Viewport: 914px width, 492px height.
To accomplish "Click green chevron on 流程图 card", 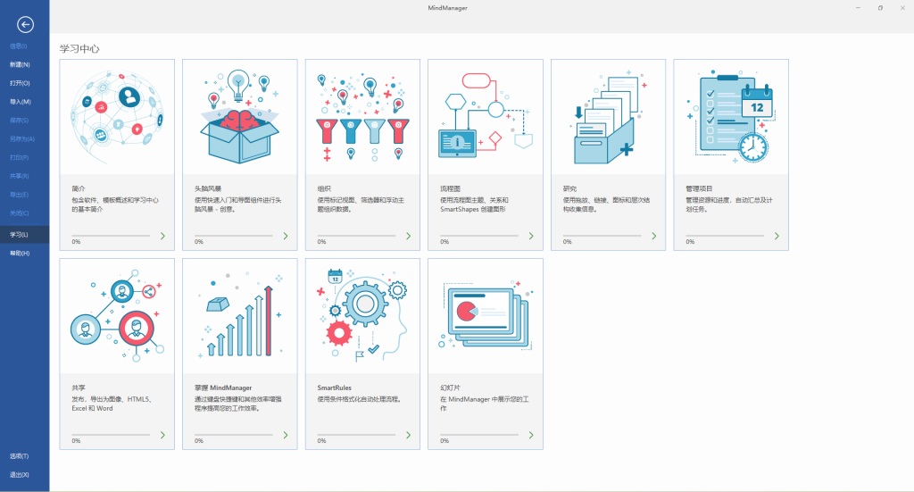I will (531, 236).
